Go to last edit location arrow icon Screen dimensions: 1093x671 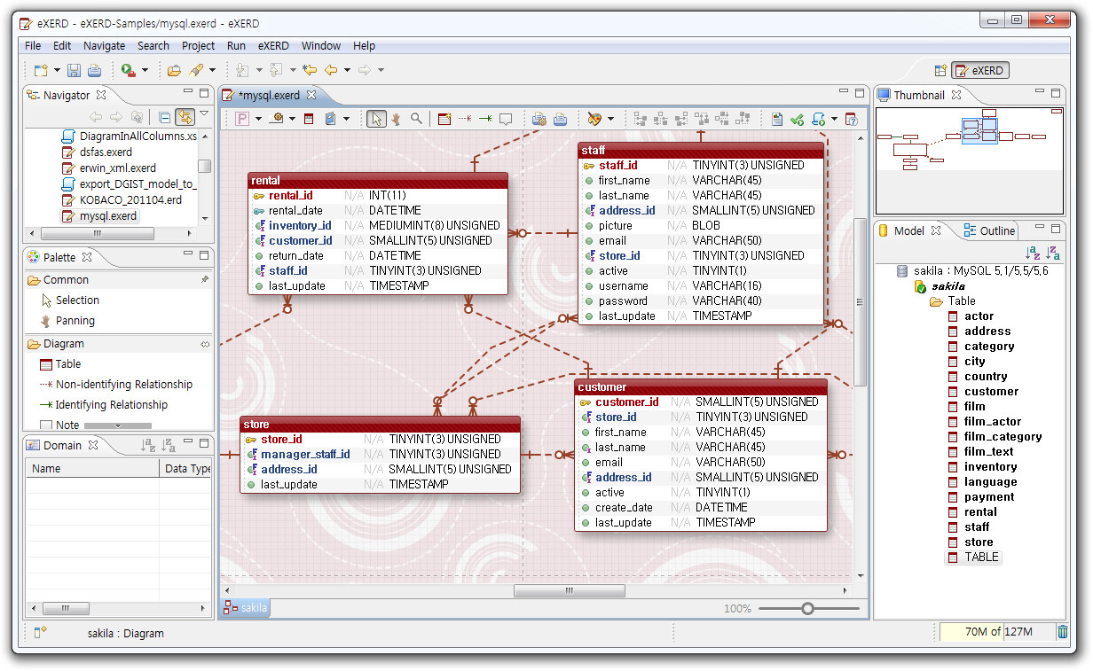(x=309, y=70)
